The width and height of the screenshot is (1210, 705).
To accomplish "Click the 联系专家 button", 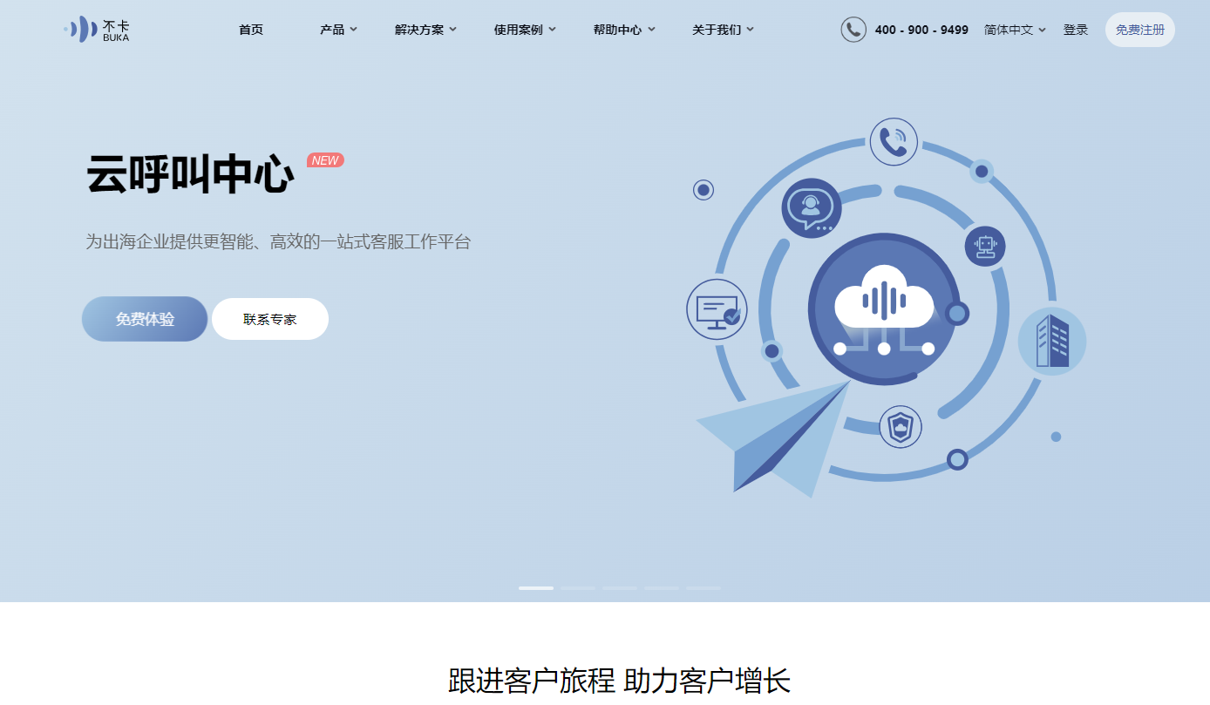I will 270,319.
